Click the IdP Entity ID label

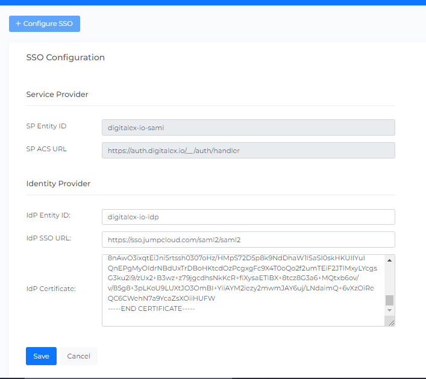(49, 216)
